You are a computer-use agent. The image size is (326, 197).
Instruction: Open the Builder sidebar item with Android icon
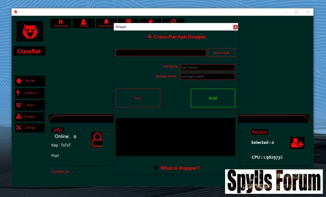pyautogui.click(x=30, y=81)
